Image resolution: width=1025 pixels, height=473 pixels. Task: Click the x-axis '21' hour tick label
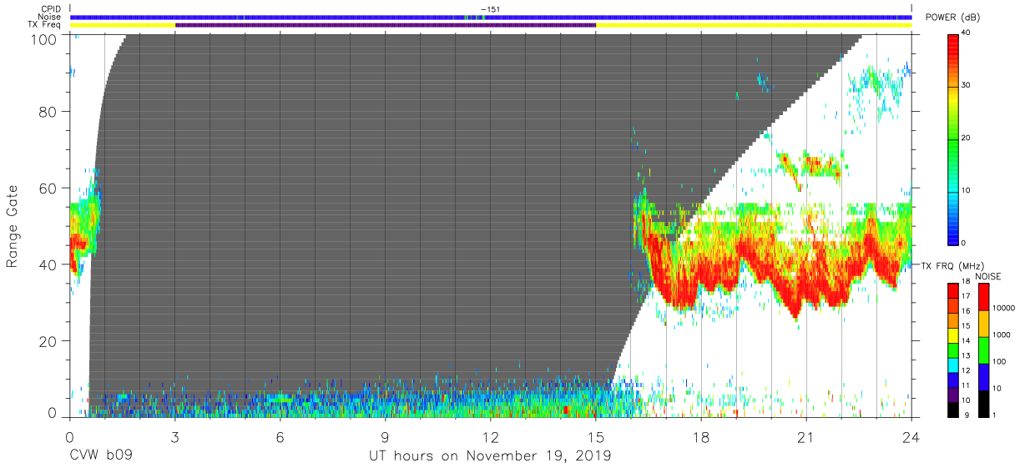coord(806,436)
